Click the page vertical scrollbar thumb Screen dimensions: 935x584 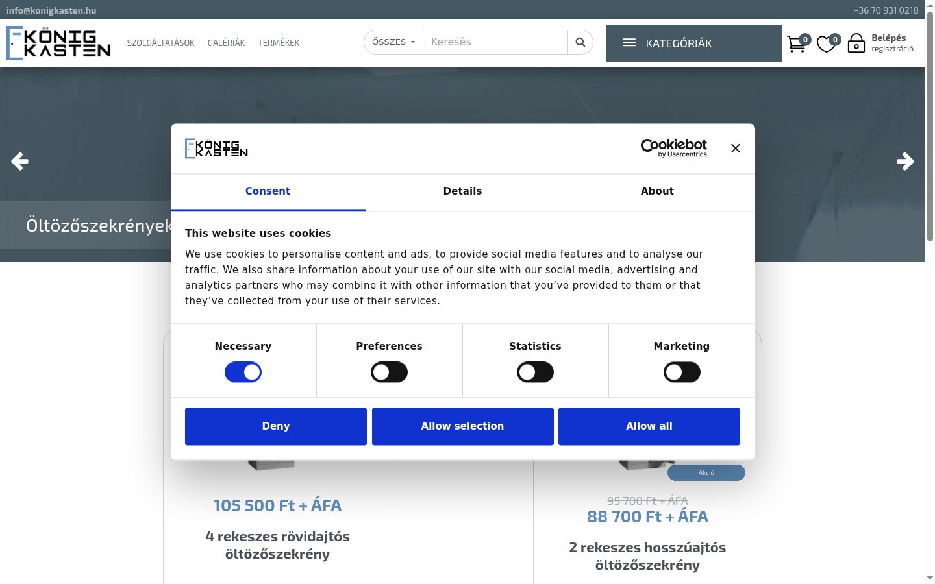coord(930,127)
